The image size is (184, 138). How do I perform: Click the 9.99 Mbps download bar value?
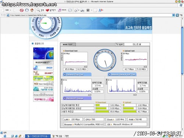pyautogui.click(x=115, y=108)
